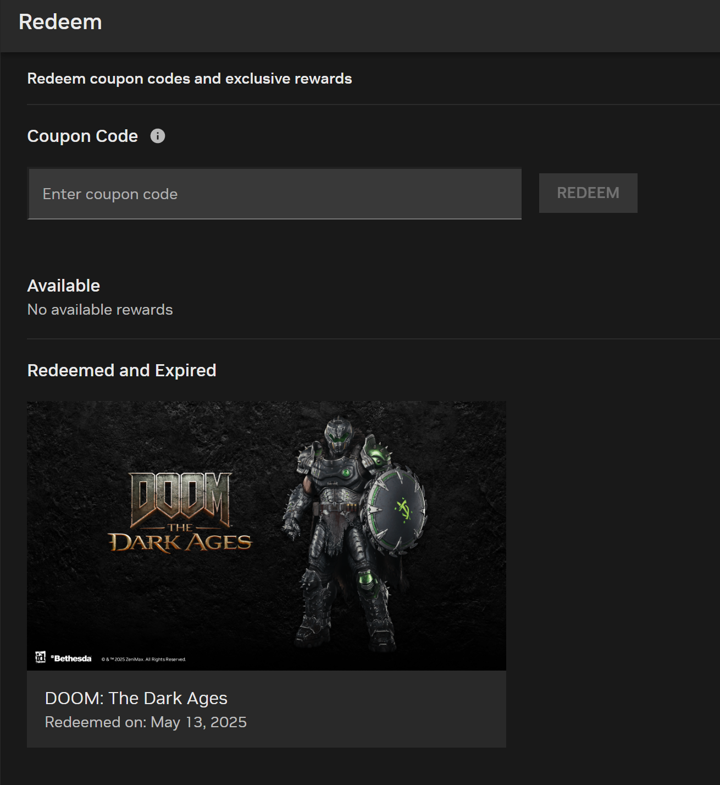Click the REDEEM button
720x785 pixels.
pyautogui.click(x=588, y=193)
